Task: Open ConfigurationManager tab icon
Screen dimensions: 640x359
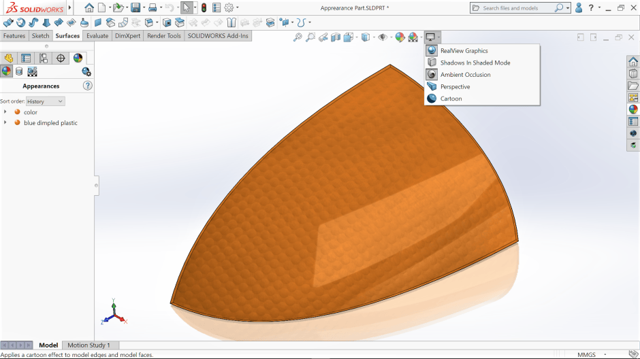Action: pos(44,58)
